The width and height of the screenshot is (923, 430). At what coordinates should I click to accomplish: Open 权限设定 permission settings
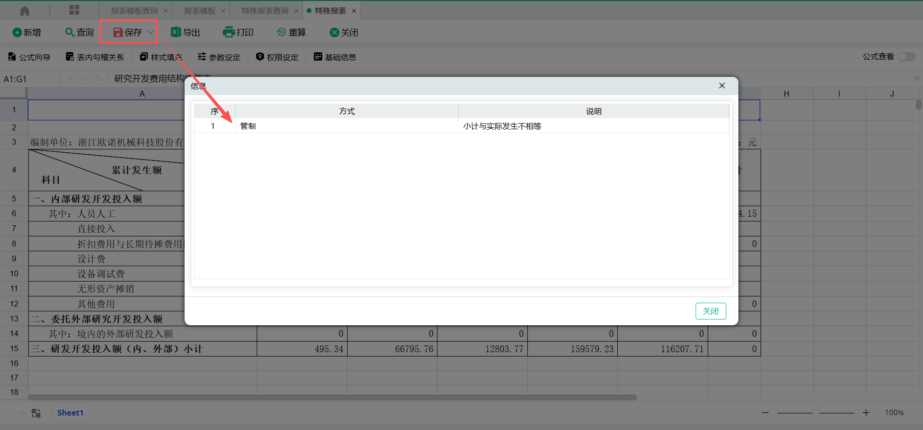[277, 57]
